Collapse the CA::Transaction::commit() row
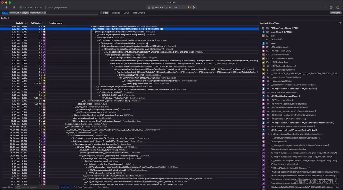The image size is (343, 190). click(69, 136)
